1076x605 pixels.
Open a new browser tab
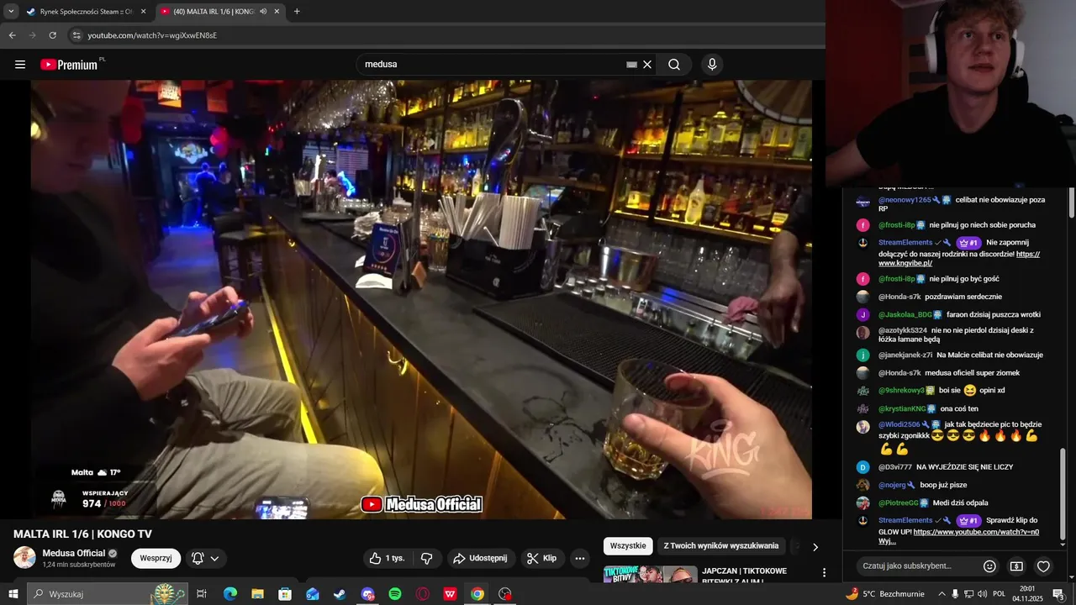point(297,12)
